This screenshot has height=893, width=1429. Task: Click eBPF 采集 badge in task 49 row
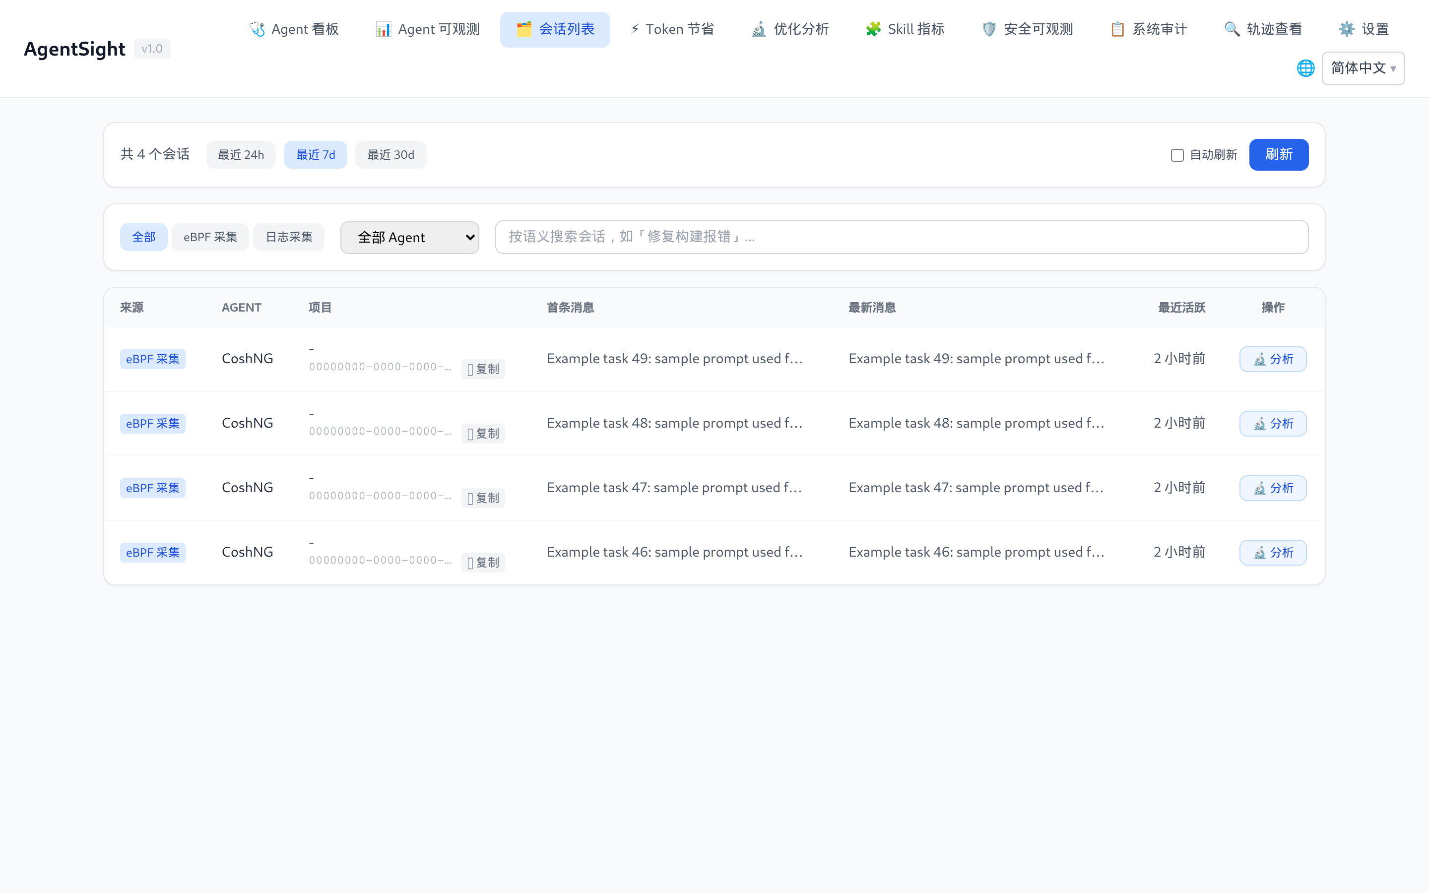pos(152,359)
